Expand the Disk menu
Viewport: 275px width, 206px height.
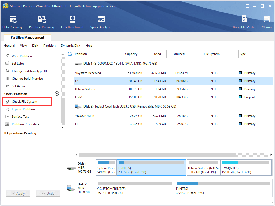(35, 46)
